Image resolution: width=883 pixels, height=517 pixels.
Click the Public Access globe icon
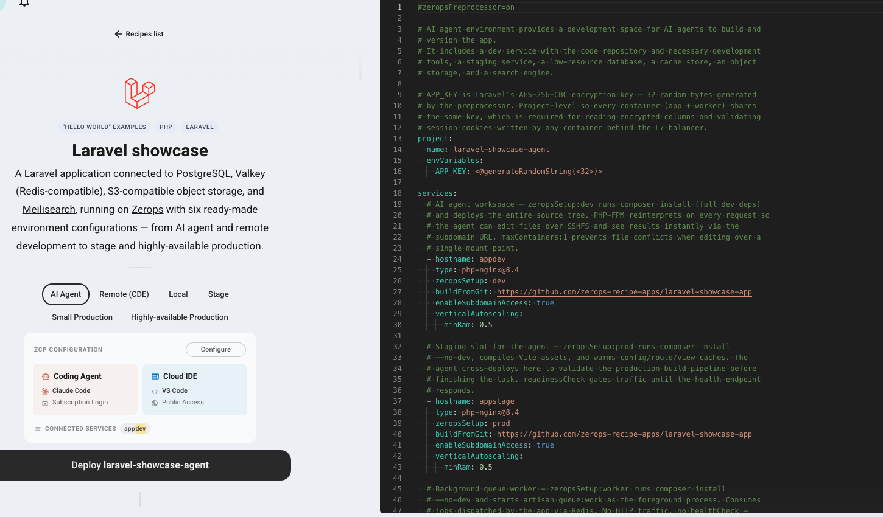155,403
